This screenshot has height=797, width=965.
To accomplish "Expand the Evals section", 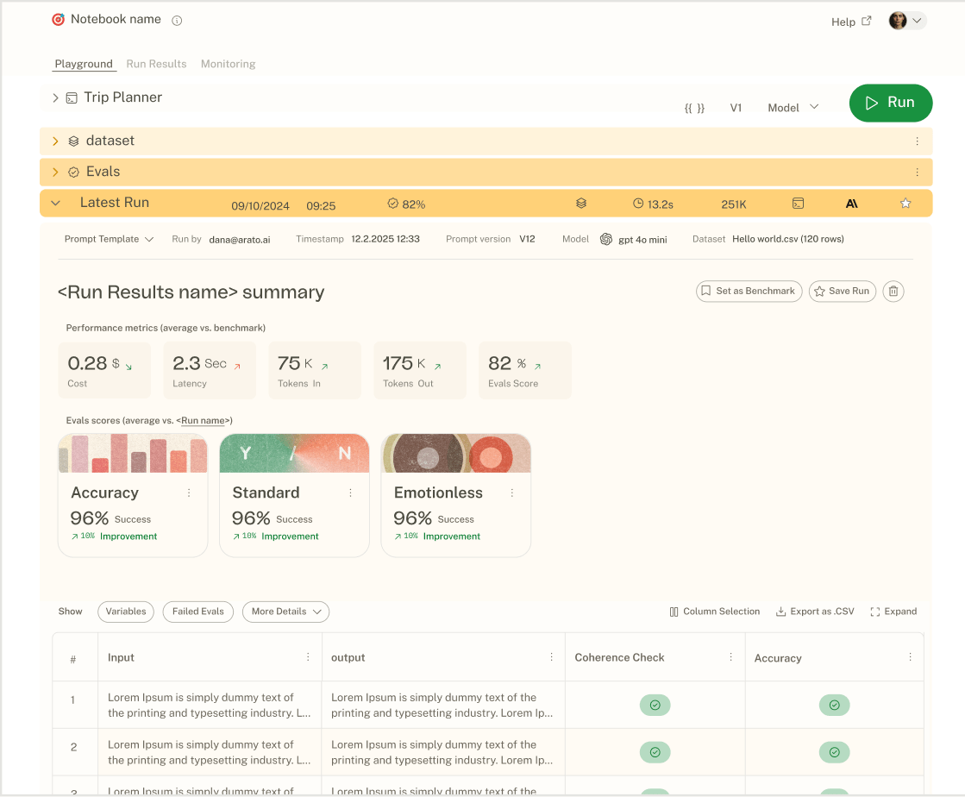I will tap(55, 172).
